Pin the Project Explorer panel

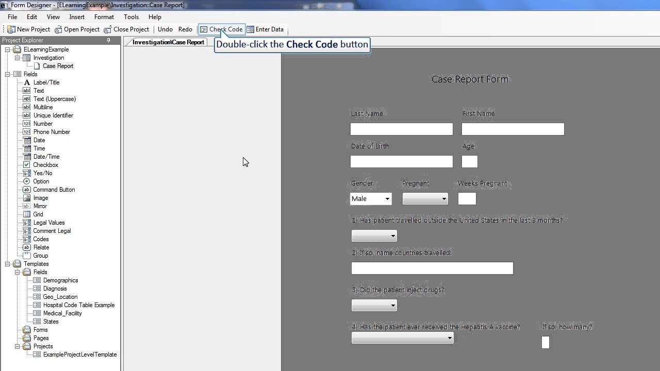[108, 40]
